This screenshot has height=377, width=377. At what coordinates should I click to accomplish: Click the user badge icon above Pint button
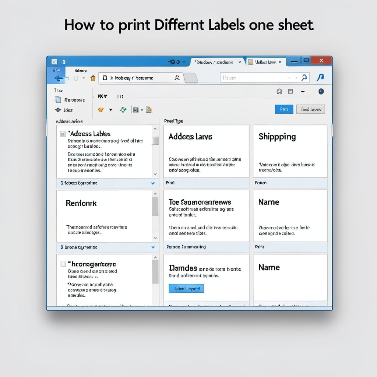click(279, 91)
